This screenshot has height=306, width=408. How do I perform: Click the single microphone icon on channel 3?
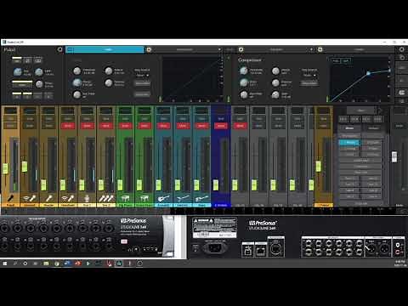tap(48, 198)
